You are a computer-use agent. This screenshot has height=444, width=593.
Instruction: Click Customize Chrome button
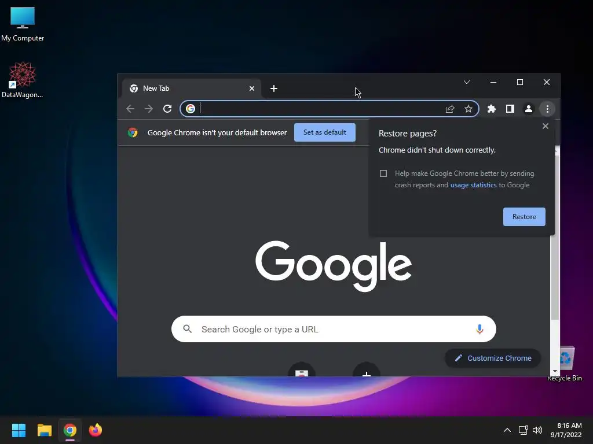click(493, 358)
